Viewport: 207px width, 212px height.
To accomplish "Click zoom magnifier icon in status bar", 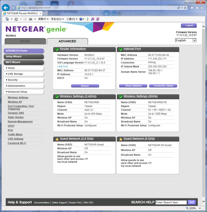I will pyautogui.click(x=187, y=208).
